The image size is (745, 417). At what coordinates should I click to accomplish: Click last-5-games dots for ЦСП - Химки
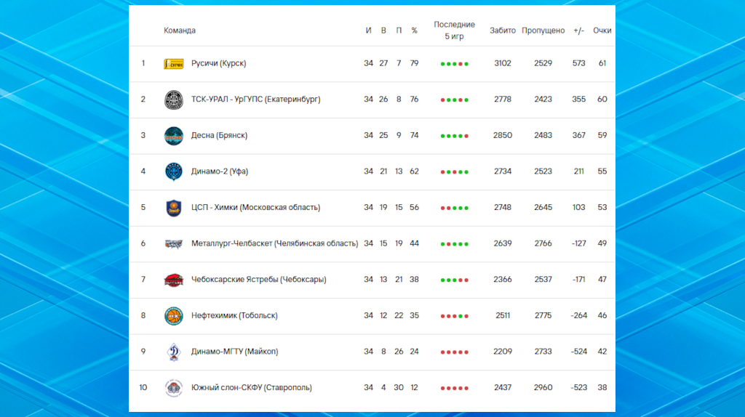[454, 208]
